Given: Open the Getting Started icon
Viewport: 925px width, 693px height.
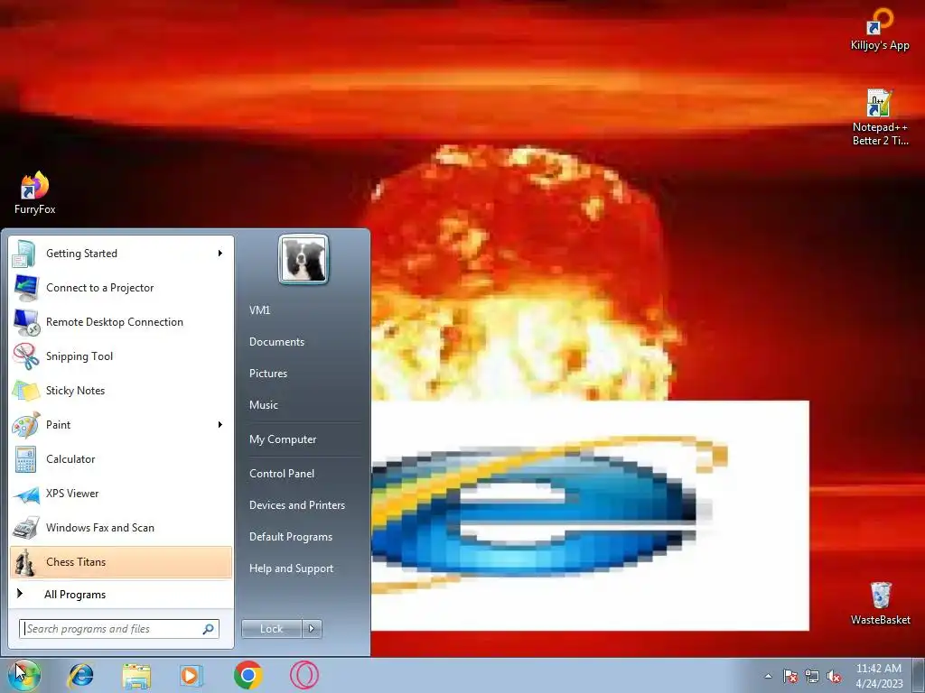Looking at the screenshot, I should pos(24,254).
